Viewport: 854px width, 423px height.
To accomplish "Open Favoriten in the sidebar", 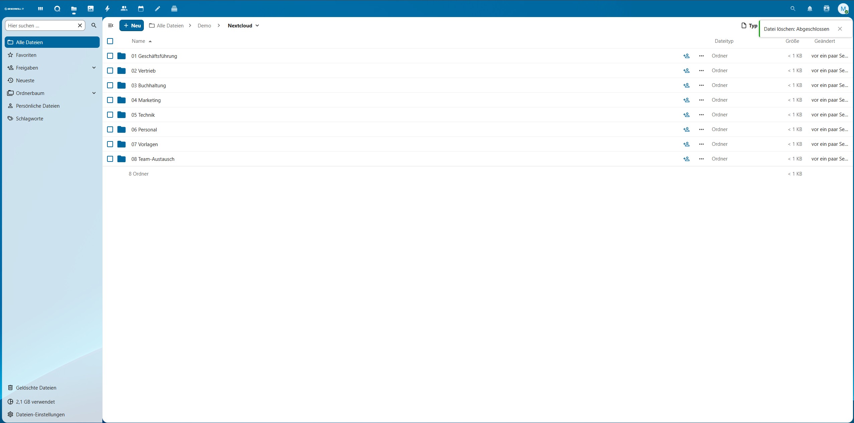I will (x=52, y=55).
